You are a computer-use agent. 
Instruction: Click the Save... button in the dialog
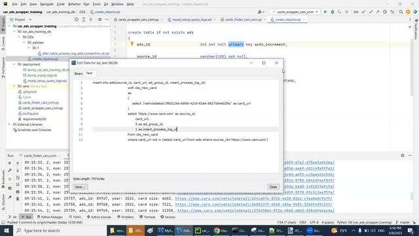pos(80,187)
